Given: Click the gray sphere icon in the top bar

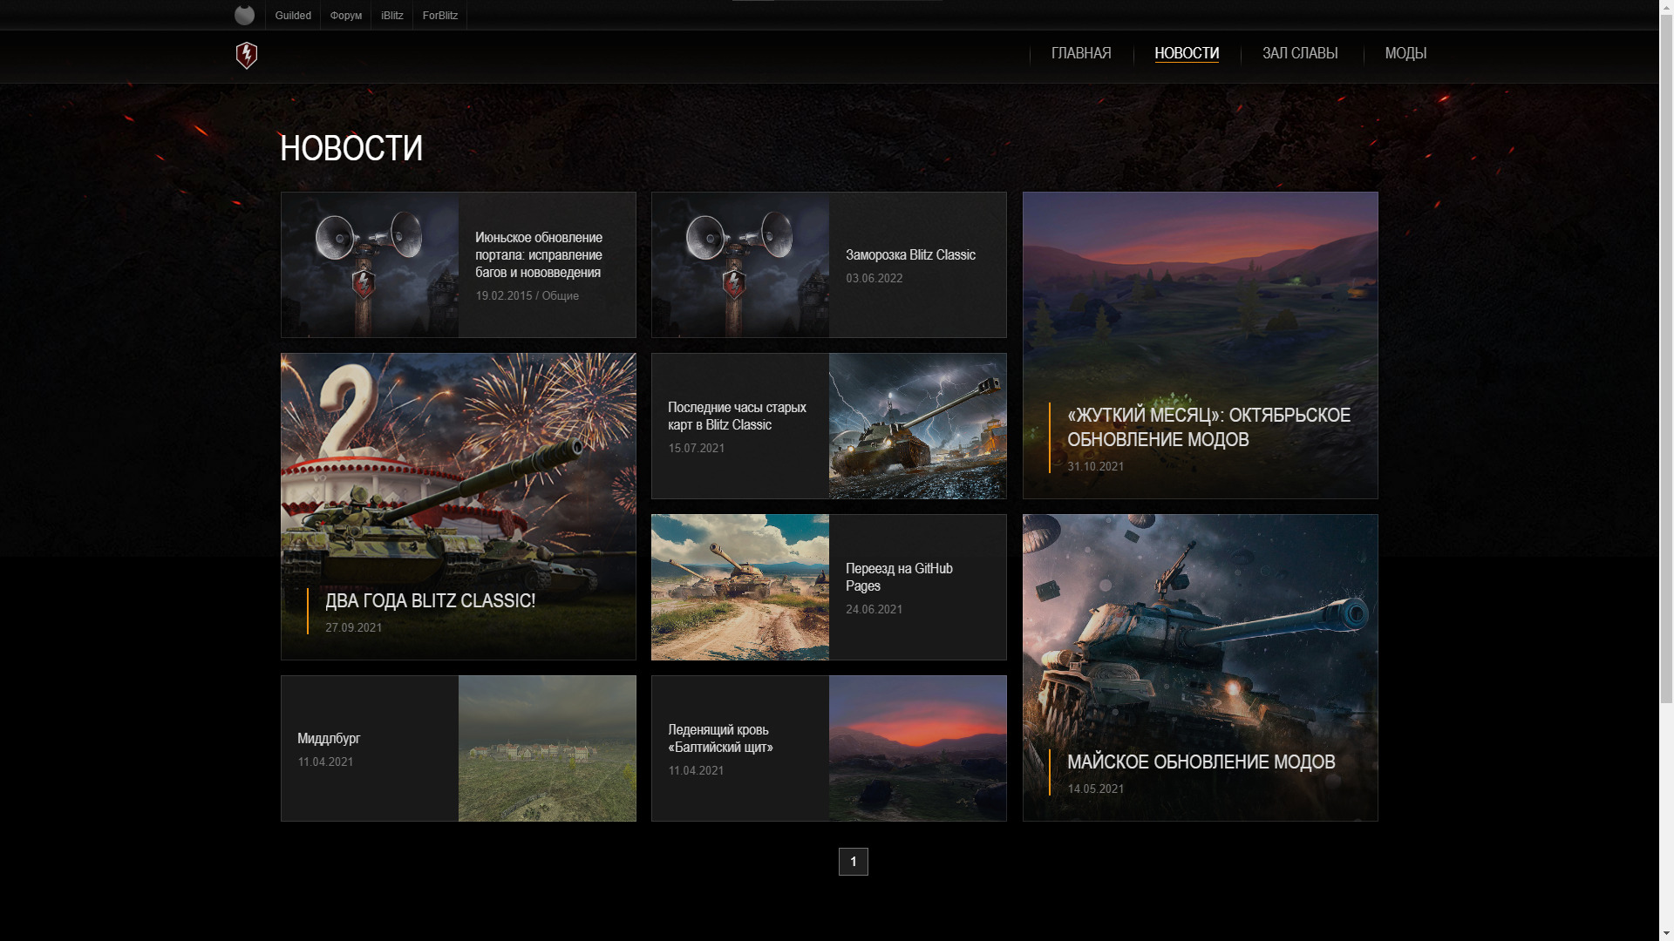Looking at the screenshot, I should [x=245, y=15].
